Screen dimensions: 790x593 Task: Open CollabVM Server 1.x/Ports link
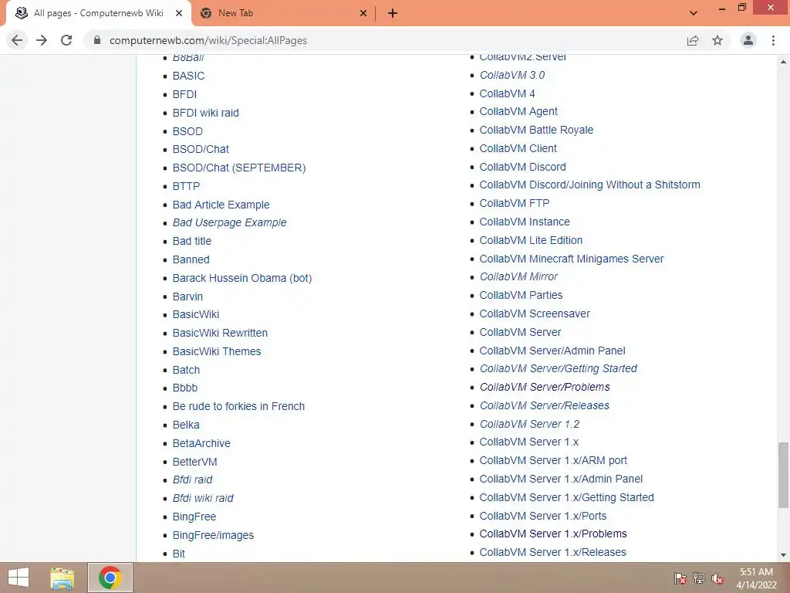543,516
